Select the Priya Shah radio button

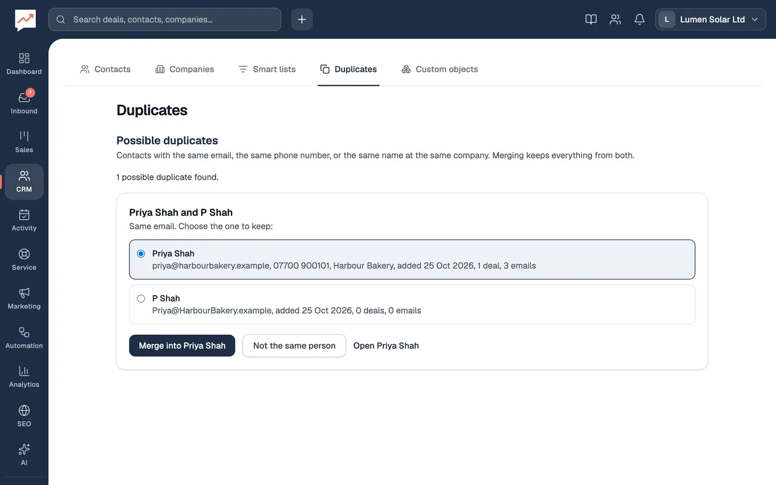(141, 254)
